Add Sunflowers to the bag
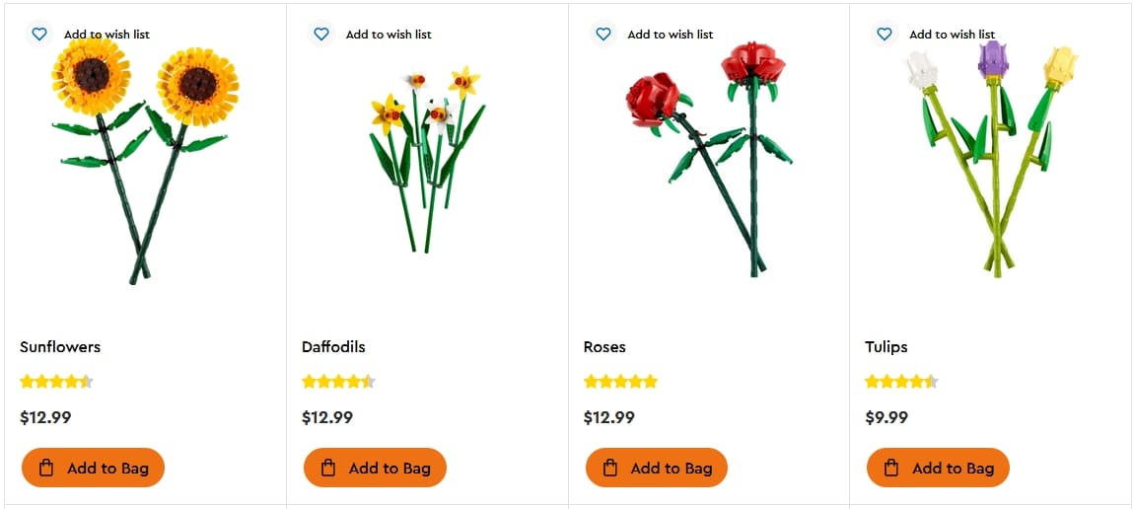The height and width of the screenshot is (509, 1134). pyautogui.click(x=93, y=468)
